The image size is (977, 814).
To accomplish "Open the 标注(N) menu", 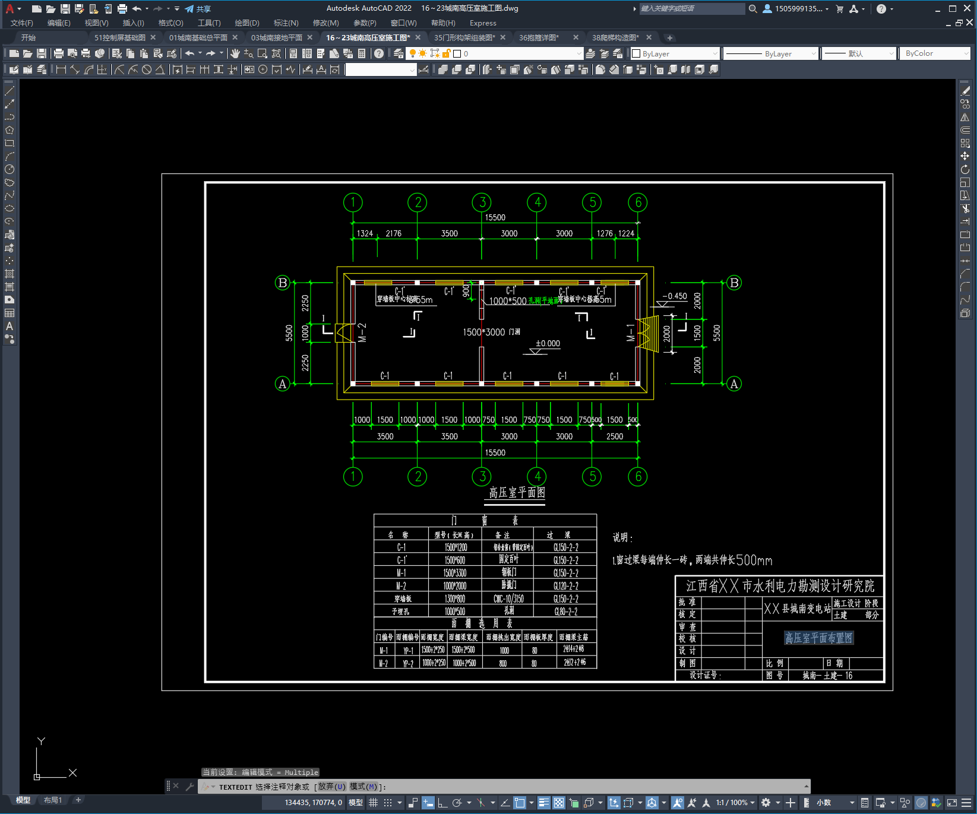I will tap(286, 23).
